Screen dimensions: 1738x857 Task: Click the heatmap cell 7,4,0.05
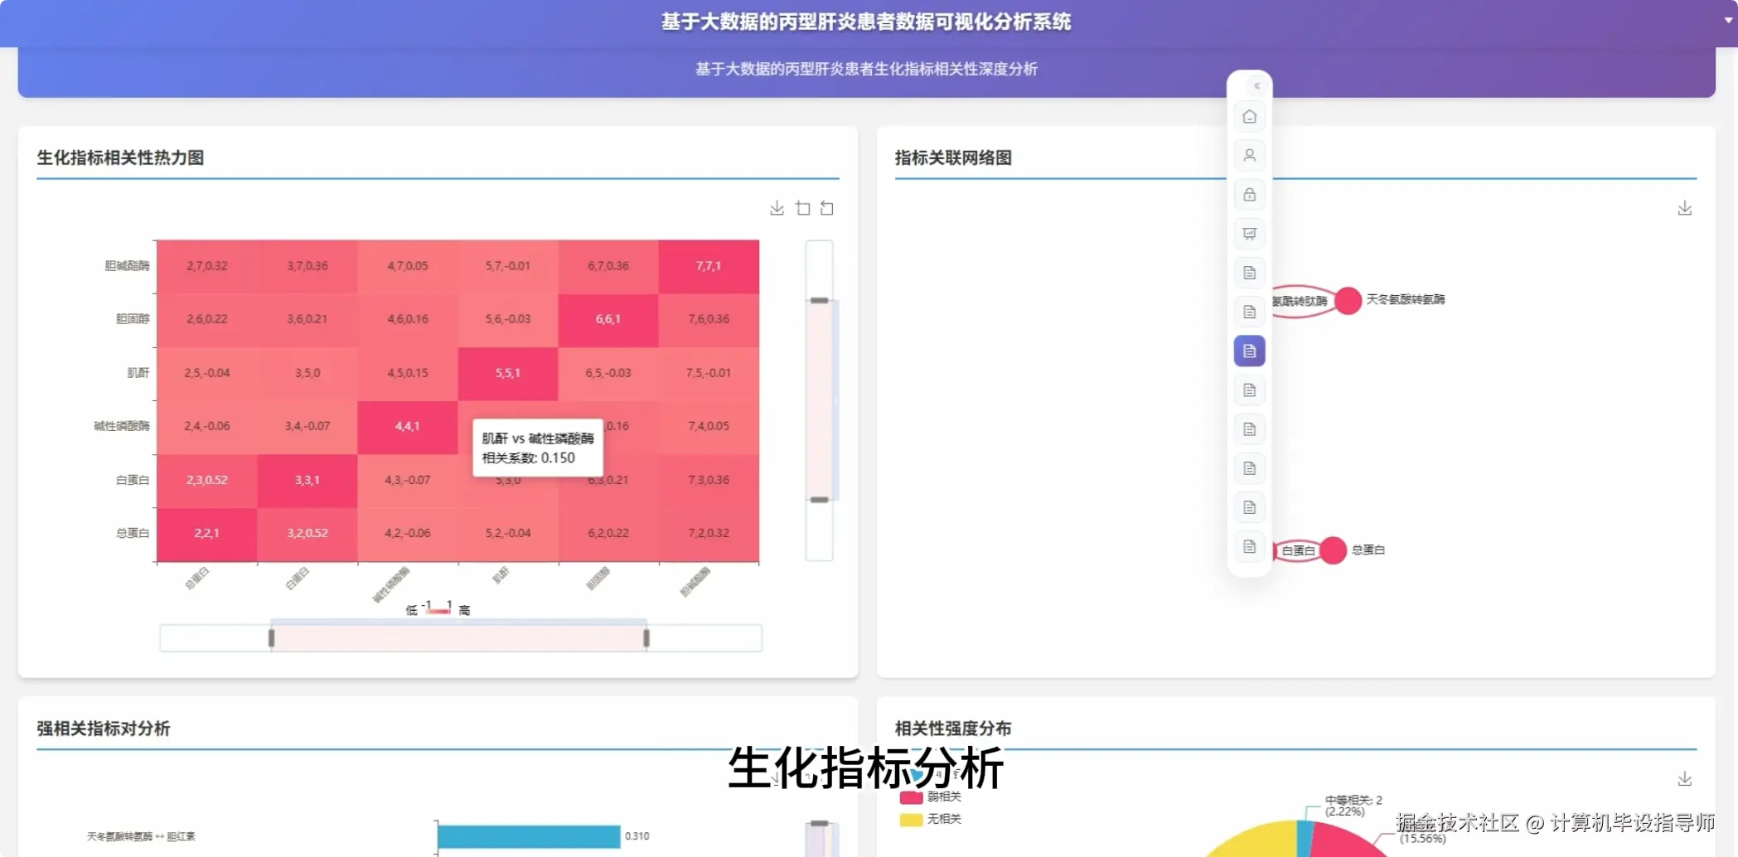tap(709, 426)
